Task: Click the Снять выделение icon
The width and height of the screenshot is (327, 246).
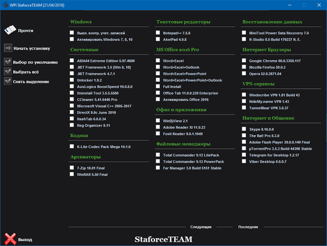Action: coord(8,81)
